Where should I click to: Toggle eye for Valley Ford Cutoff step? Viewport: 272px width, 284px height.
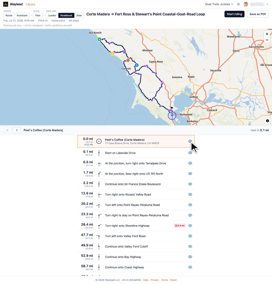click(x=190, y=247)
